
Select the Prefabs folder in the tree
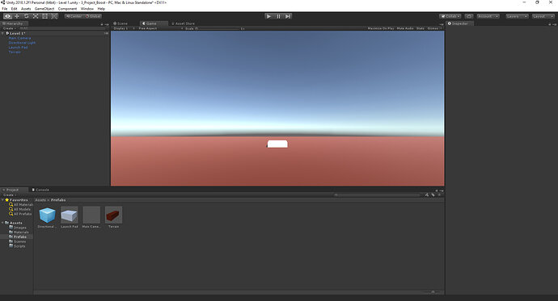(18, 236)
